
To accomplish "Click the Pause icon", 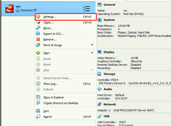I will (38, 58).
